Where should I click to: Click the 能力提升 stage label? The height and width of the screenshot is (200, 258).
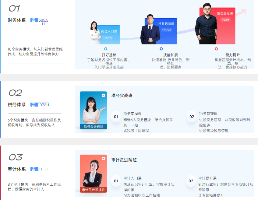(x=232, y=55)
